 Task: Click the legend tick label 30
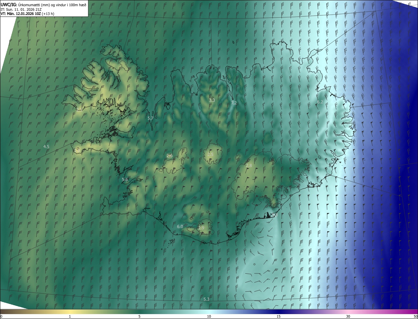point(348,316)
